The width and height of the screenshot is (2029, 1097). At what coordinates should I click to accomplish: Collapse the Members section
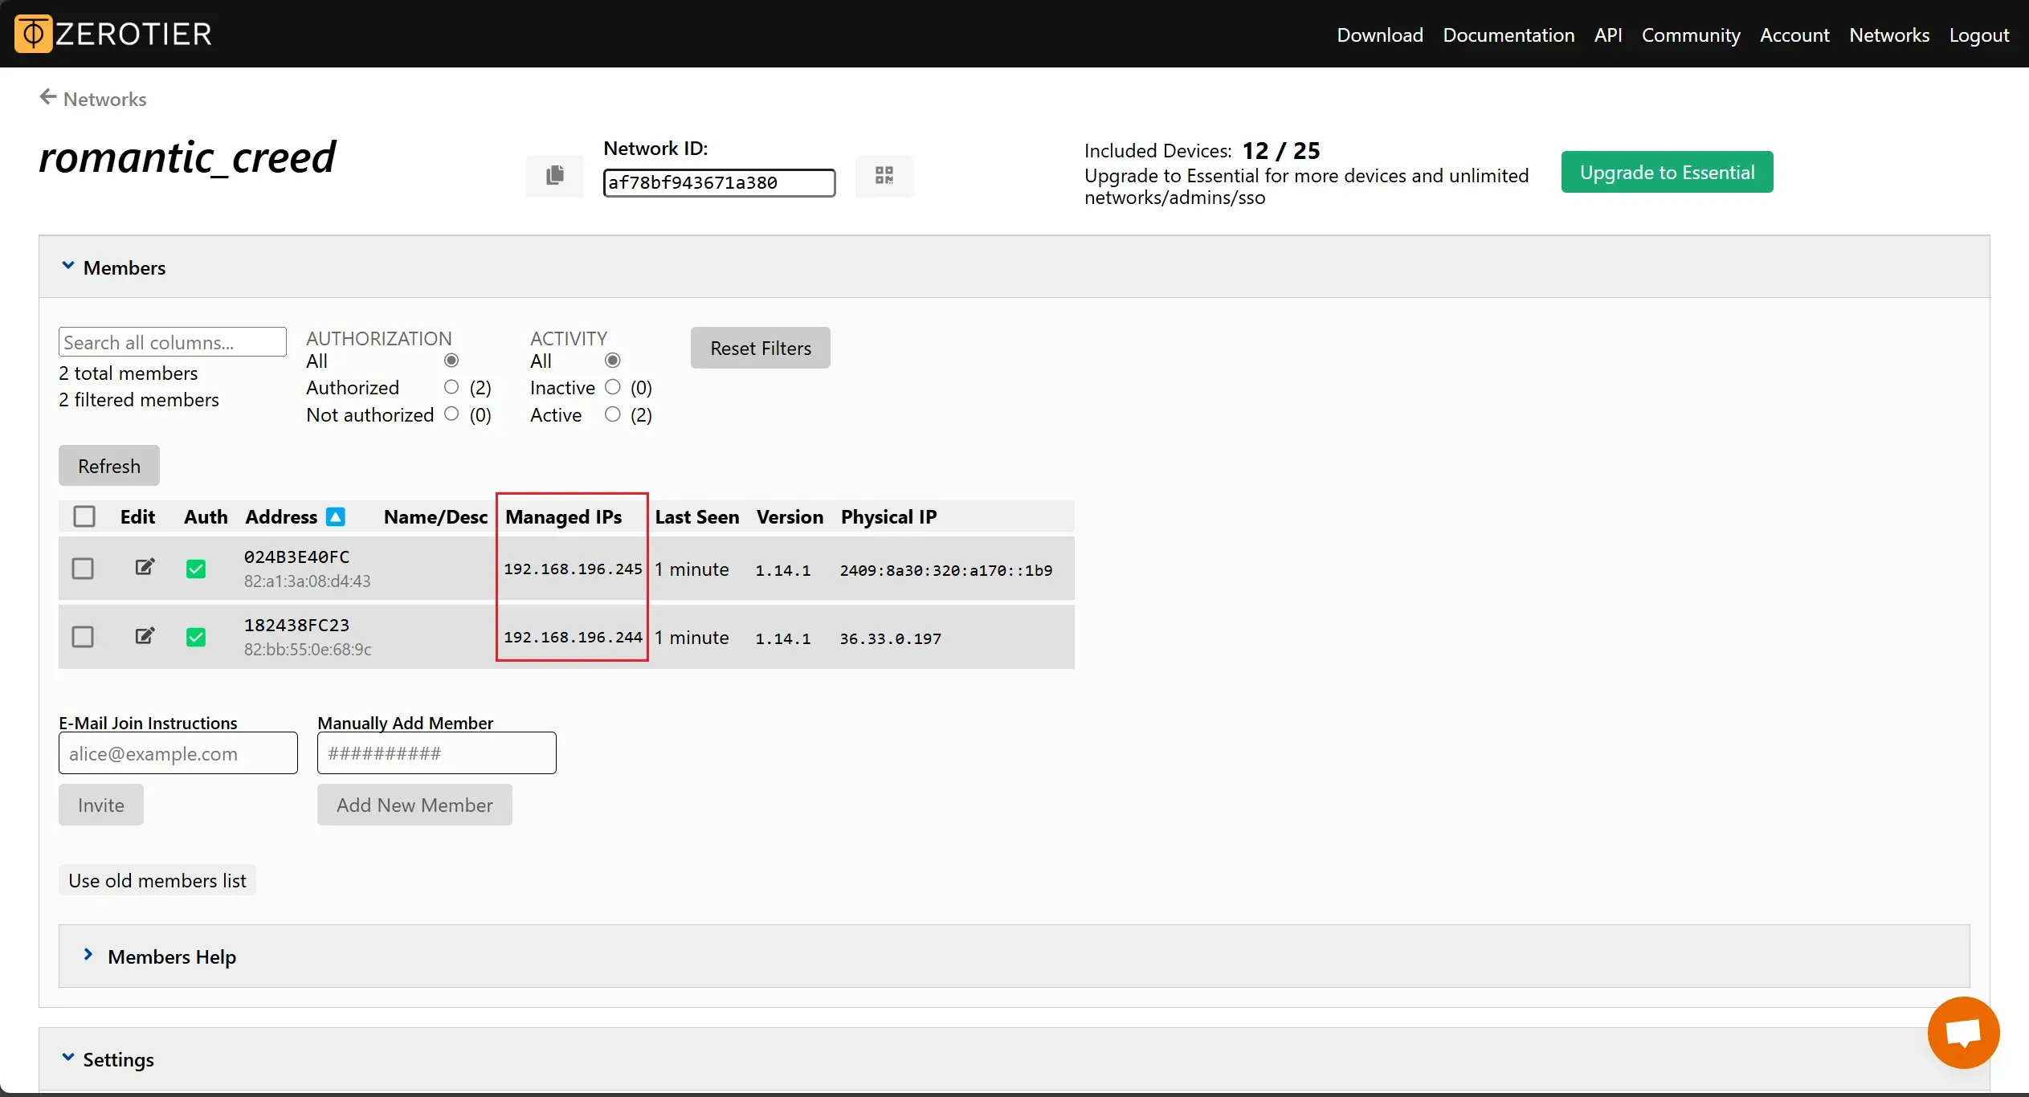[x=68, y=267]
